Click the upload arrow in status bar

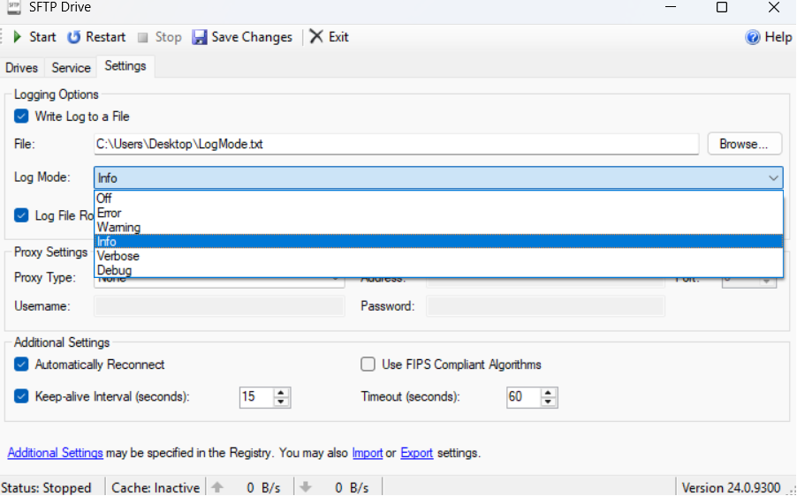click(217, 487)
